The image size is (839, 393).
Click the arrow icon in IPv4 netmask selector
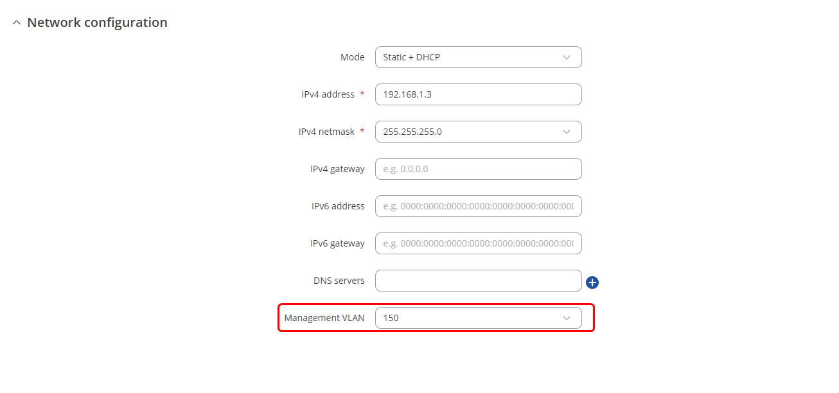[567, 132]
